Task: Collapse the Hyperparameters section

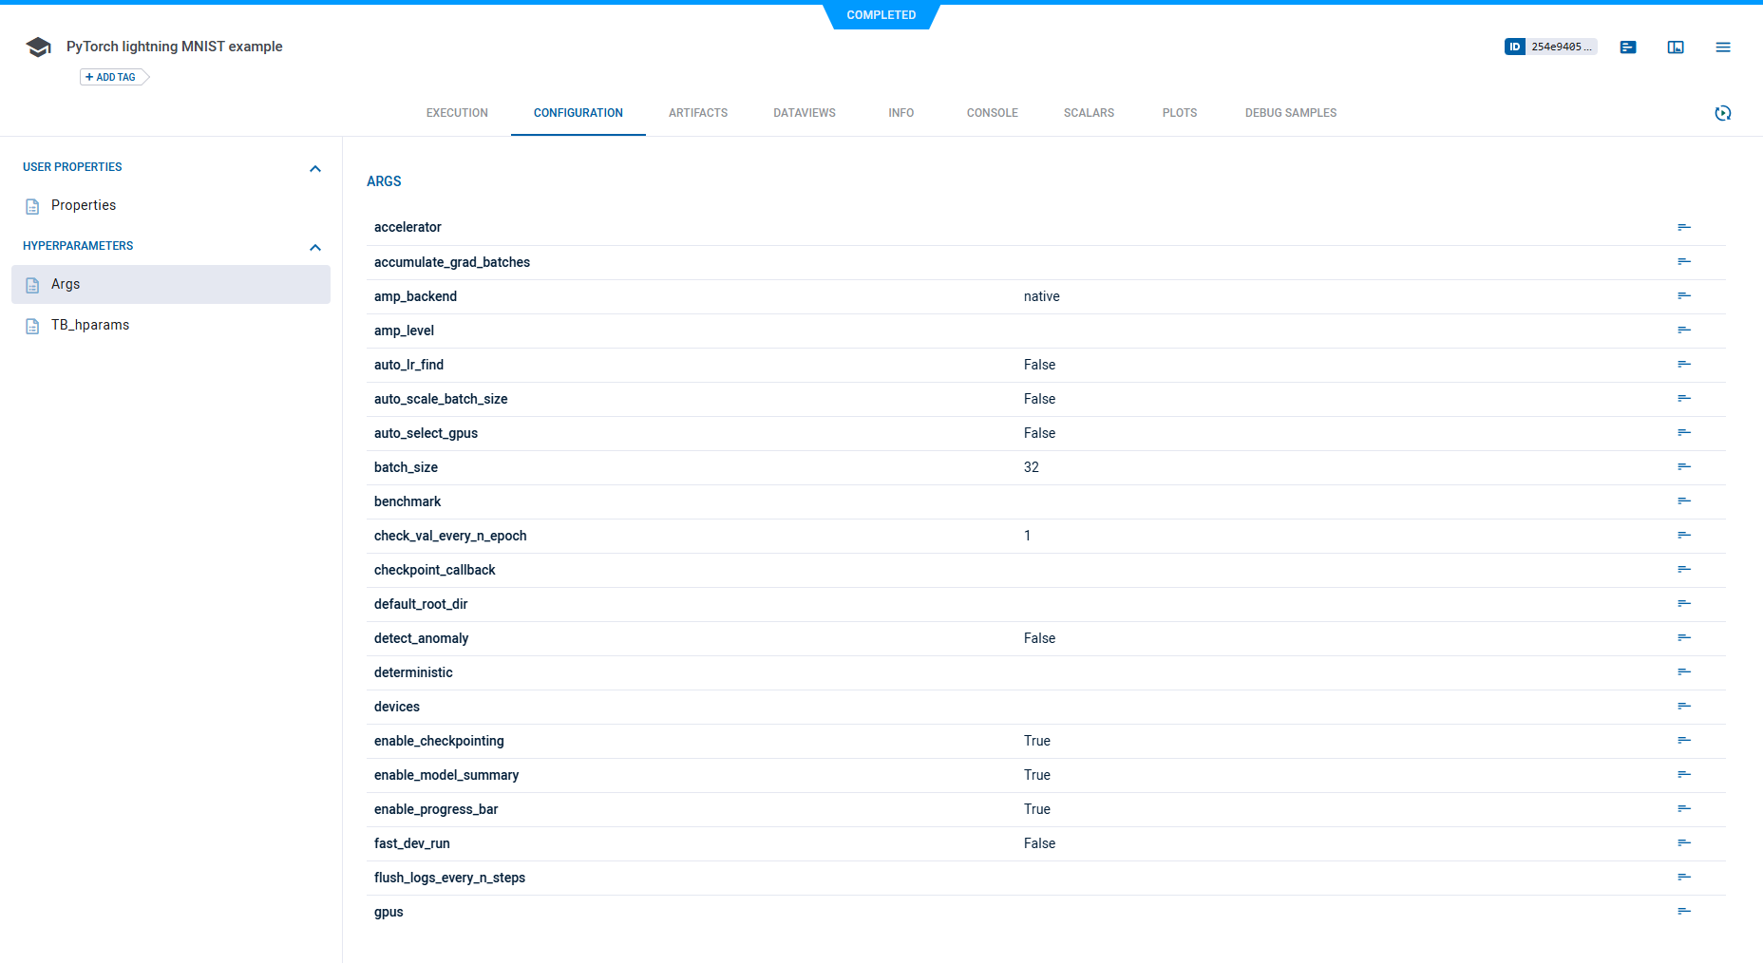Action: click(315, 247)
